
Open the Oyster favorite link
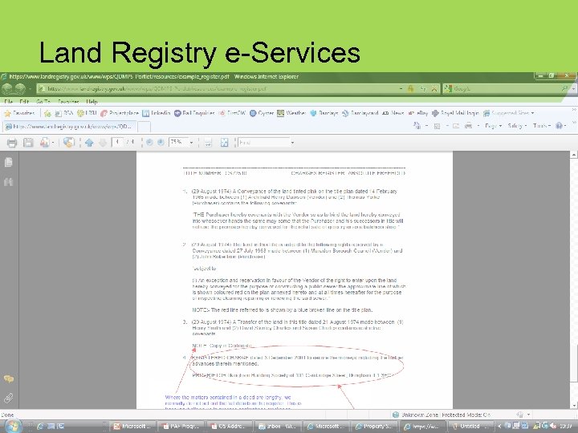point(262,113)
